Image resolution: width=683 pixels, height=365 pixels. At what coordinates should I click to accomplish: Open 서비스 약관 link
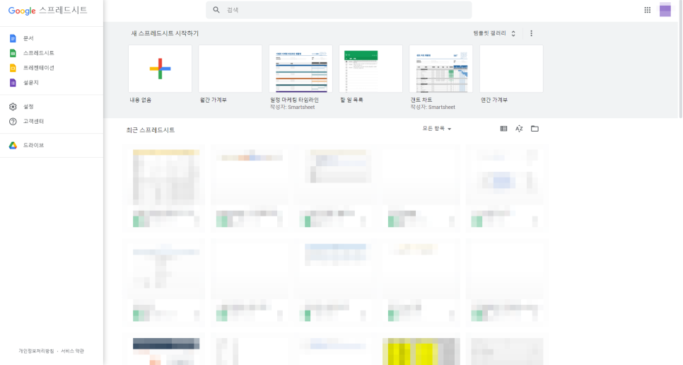72,351
